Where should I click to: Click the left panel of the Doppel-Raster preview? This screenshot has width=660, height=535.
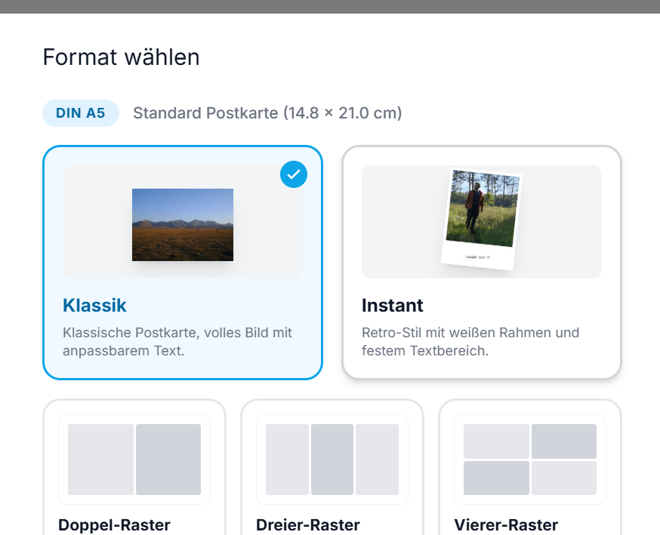[x=99, y=460]
